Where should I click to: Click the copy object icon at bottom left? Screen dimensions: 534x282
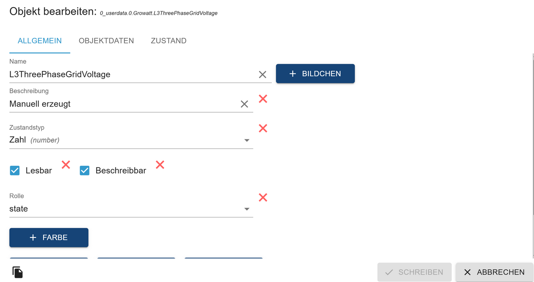click(x=17, y=272)
